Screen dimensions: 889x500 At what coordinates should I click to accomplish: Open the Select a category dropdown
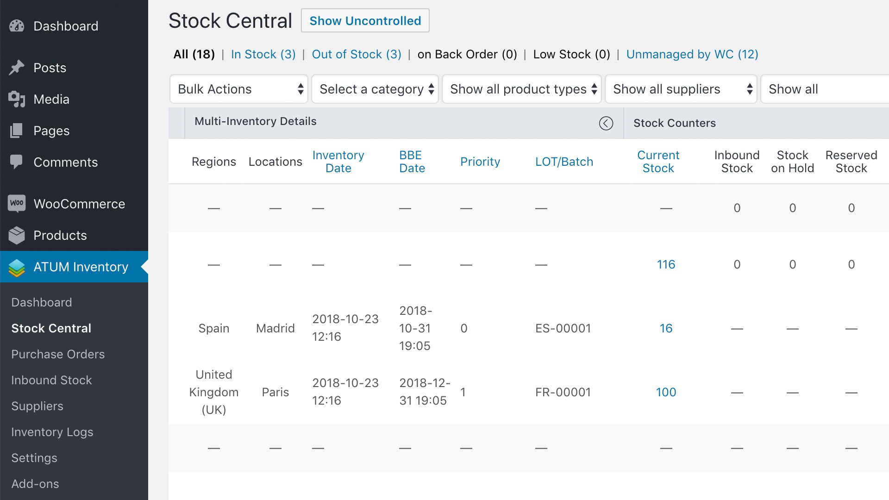click(x=375, y=89)
